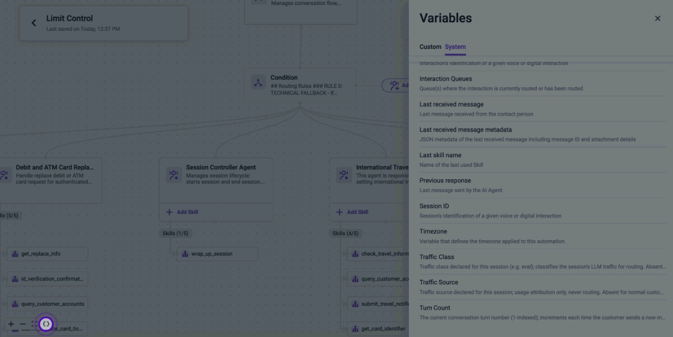The width and height of the screenshot is (673, 337).
Task: Select the Last skill name variable
Action: tap(543, 160)
